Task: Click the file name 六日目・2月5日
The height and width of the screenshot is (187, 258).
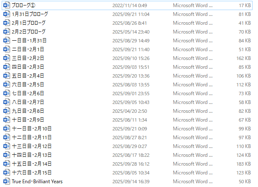Action: pyautogui.click(x=28, y=85)
